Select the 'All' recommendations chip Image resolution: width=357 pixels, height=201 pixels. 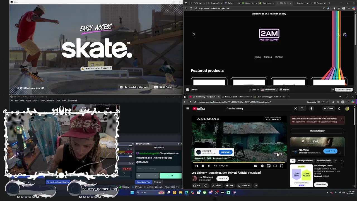pos(293,161)
